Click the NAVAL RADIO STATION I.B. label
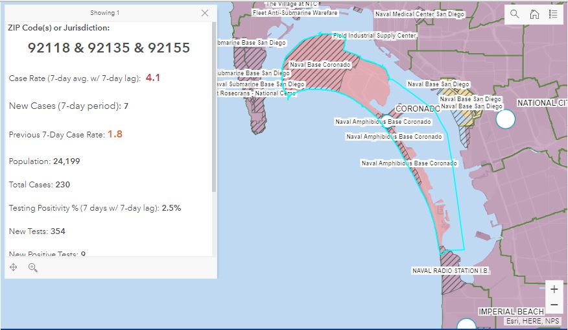This screenshot has width=568, height=330. click(x=449, y=270)
